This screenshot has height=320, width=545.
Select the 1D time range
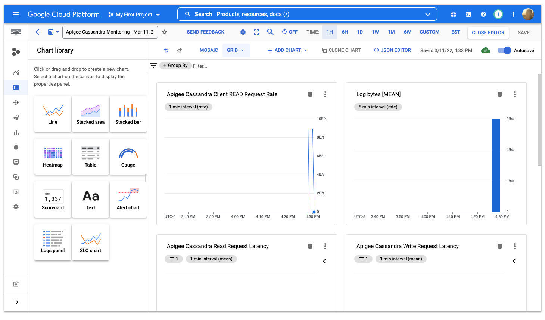coord(360,32)
